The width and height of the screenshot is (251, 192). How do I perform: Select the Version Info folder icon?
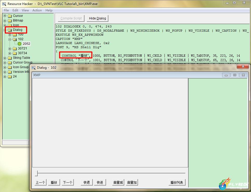pos(10,72)
